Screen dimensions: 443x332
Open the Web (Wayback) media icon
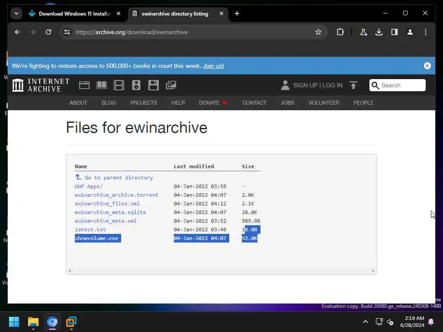tap(84, 85)
